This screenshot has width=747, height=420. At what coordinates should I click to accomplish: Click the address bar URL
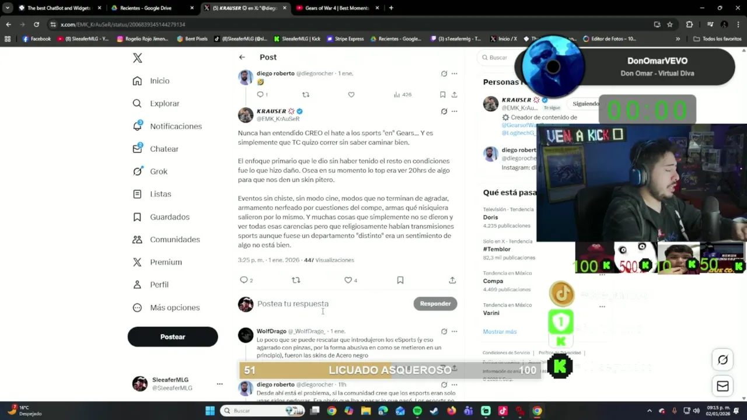point(123,24)
